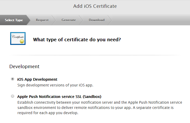The height and width of the screenshot is (123, 190).
Task: Choose Apple Push Notification service SSL (Sandbox) radio
Action: tap(13, 96)
